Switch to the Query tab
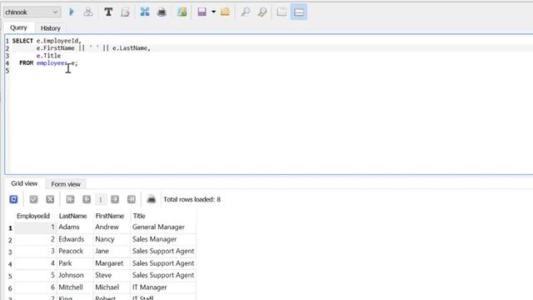The image size is (533, 300). [x=18, y=27]
